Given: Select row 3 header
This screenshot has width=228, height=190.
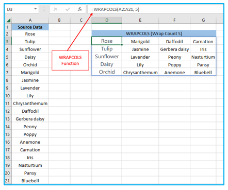Looking at the screenshot, I should pyautogui.click(x=8, y=42).
